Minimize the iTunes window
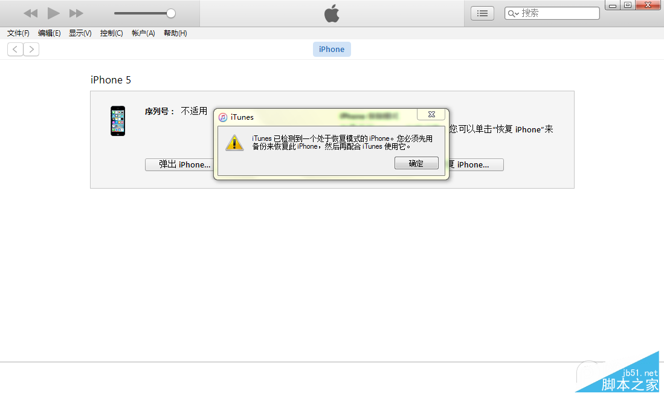Screen dimensions: 664x396 pyautogui.click(x=612, y=5)
